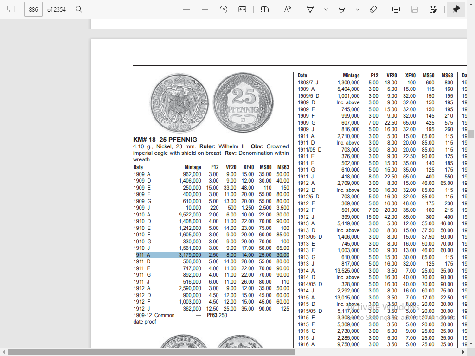Zoom in with the plus button
475x356 pixels.
pos(205,9)
